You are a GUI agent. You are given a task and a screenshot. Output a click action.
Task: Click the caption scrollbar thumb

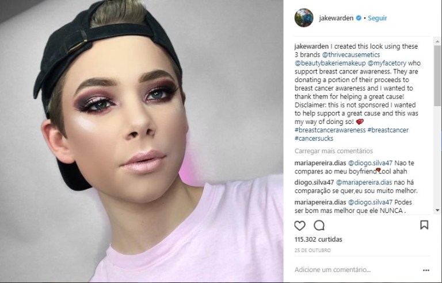click(x=437, y=75)
